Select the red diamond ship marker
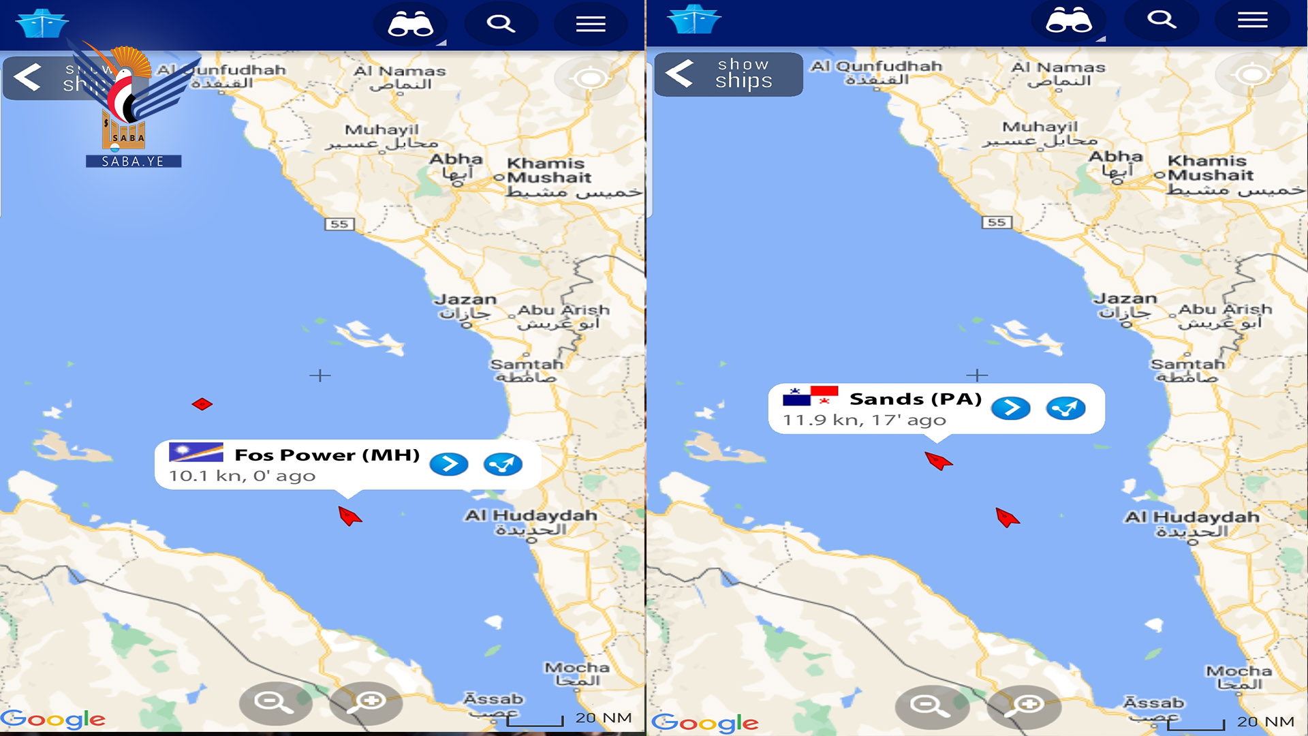The height and width of the screenshot is (736, 1308). tap(202, 404)
